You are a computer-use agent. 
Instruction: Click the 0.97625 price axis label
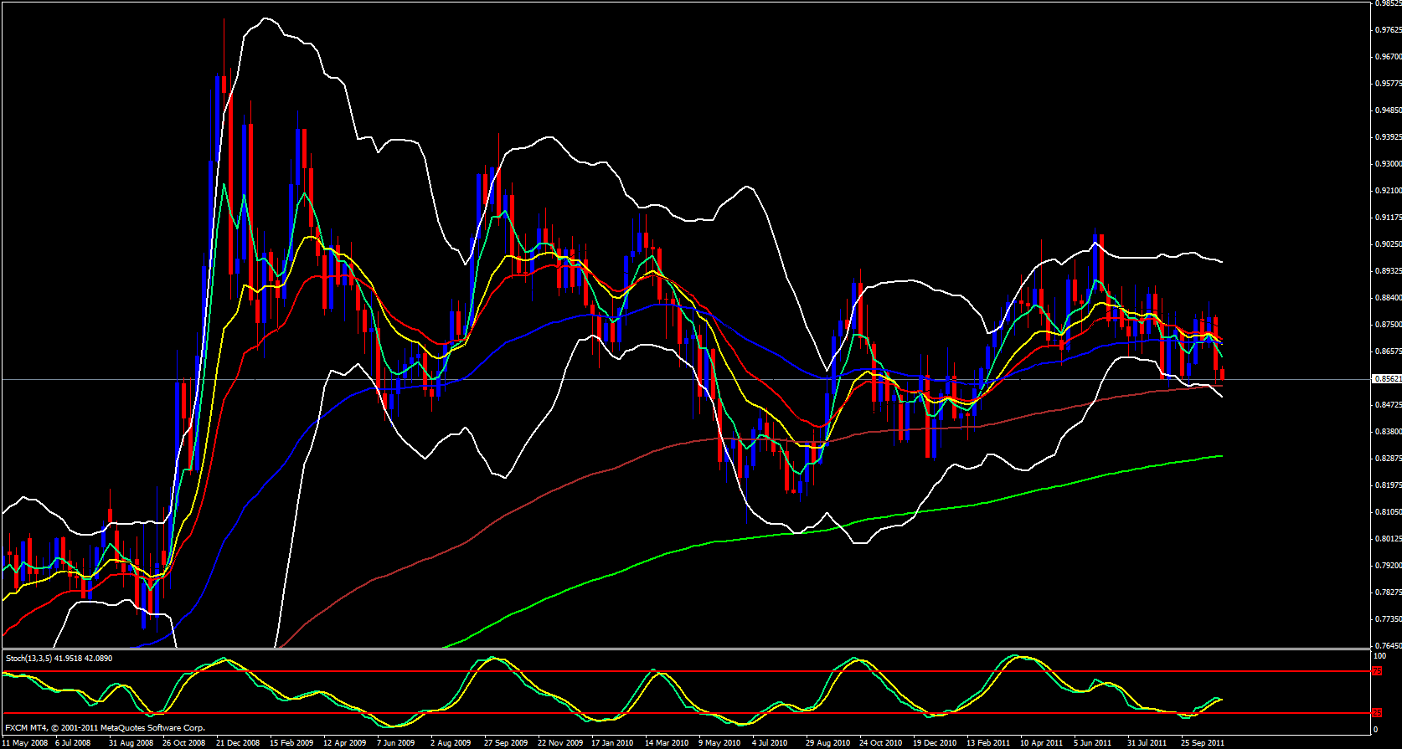click(1388, 30)
